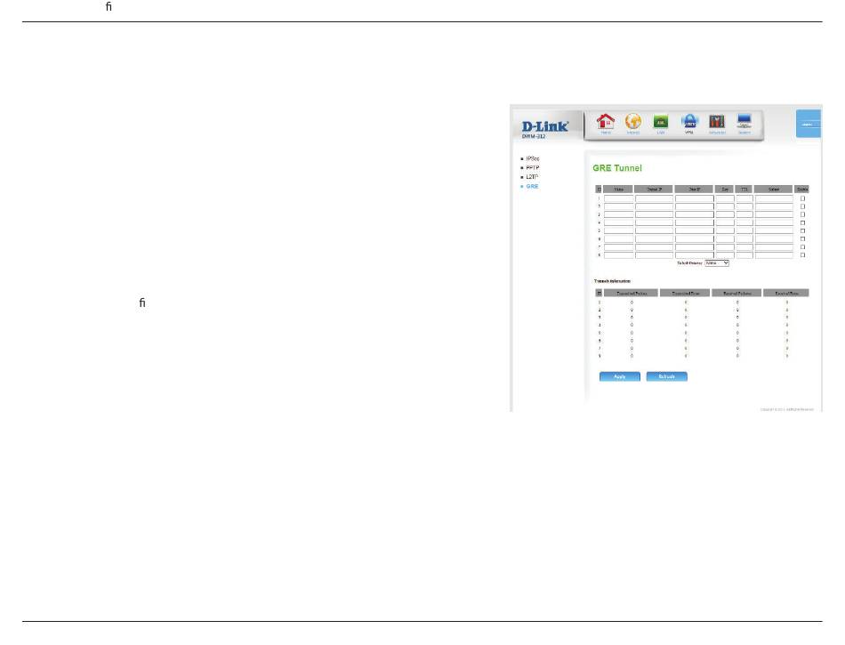Enable GRE tunnel row 4 checkbox

coord(802,222)
